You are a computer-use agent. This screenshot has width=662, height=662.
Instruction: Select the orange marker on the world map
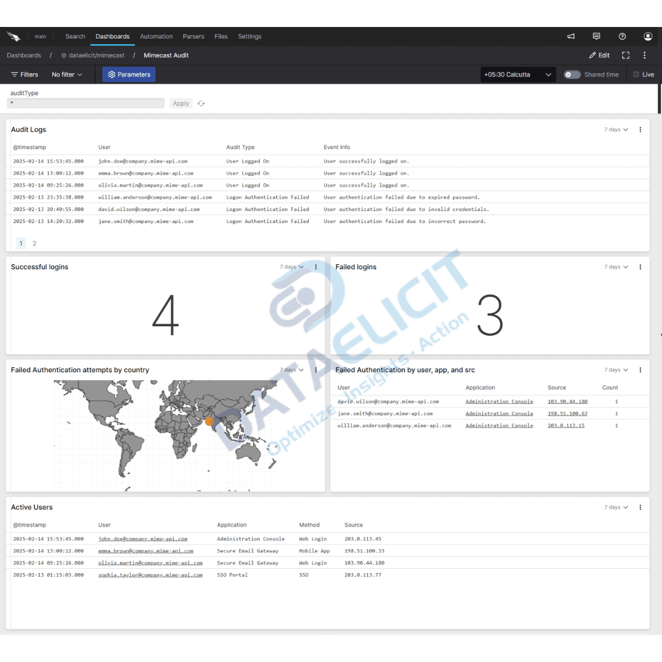pyautogui.click(x=209, y=422)
